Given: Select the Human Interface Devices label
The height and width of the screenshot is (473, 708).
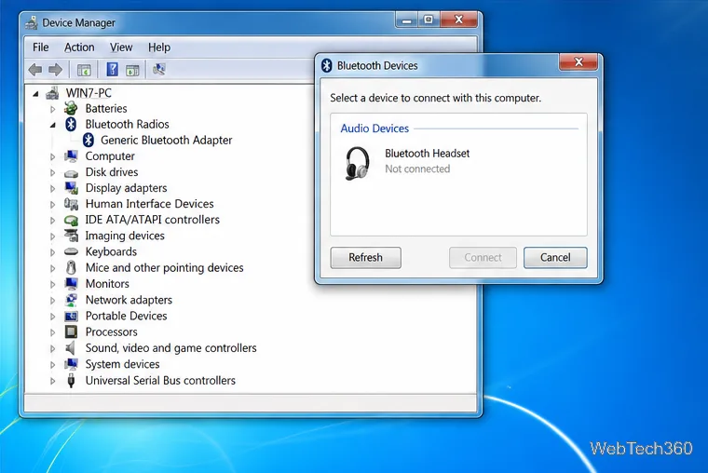Looking at the screenshot, I should tap(149, 204).
